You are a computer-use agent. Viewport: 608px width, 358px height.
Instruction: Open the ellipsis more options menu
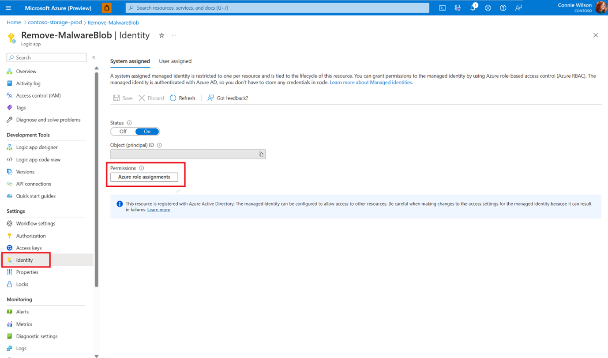pos(174,35)
